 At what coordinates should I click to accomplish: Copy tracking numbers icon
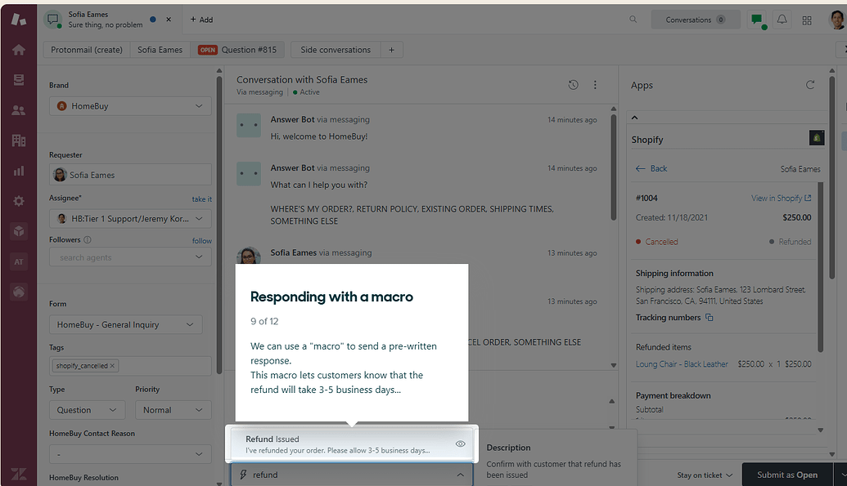point(710,318)
